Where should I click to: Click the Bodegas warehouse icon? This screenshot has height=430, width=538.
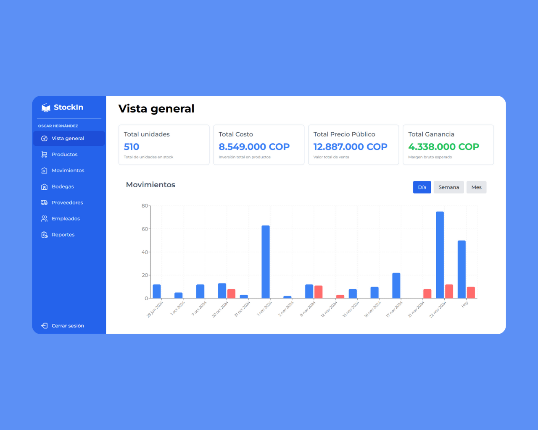(44, 187)
